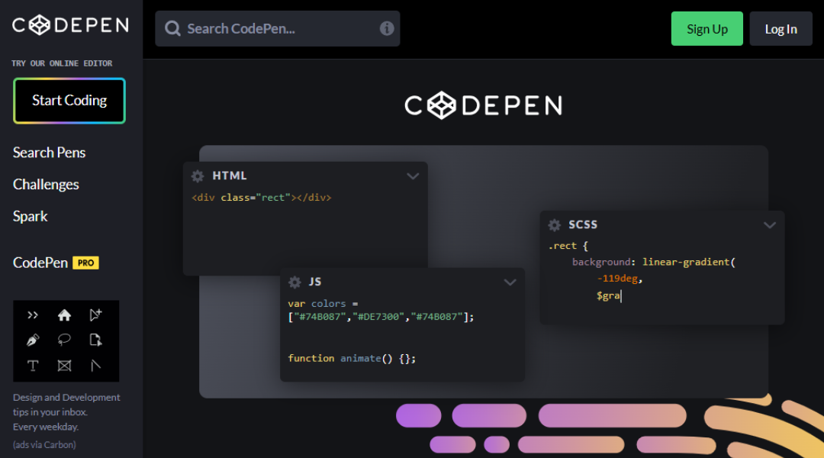The height and width of the screenshot is (458, 824).
Task: Click the add-anchor pointer icon in ad
Action: tap(95, 315)
